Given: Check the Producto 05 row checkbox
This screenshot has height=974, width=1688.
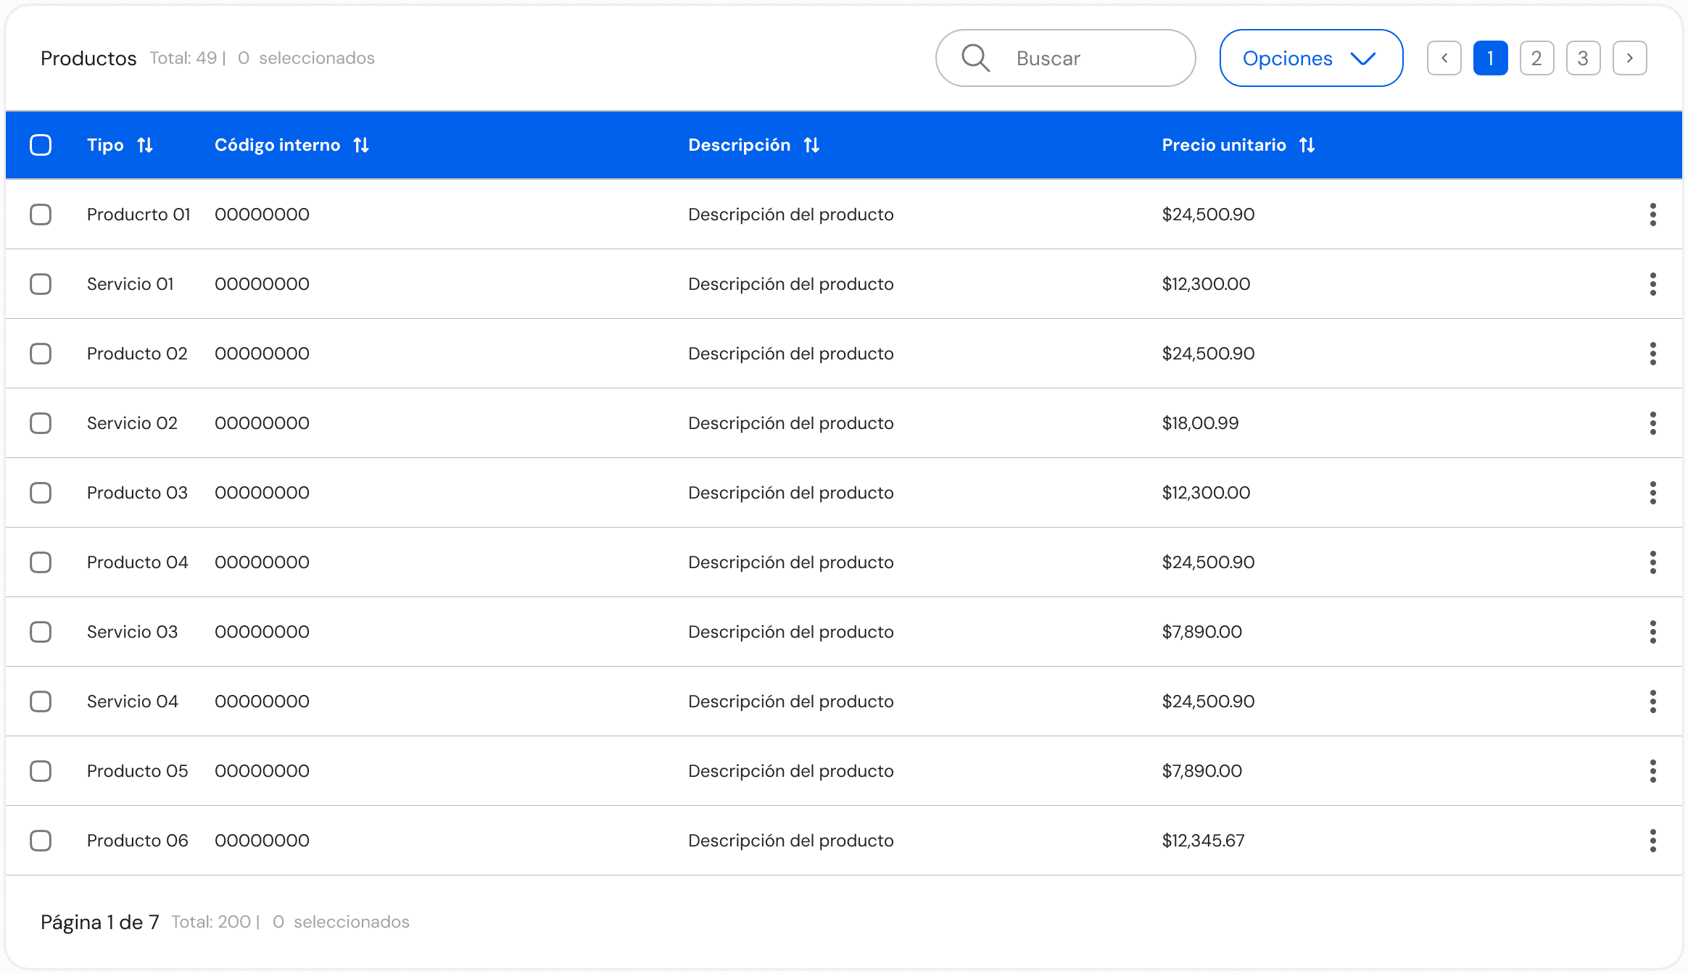Looking at the screenshot, I should coord(41,771).
